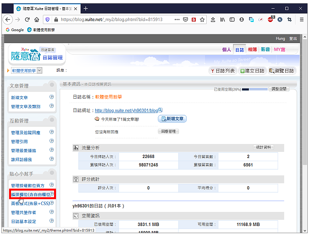Open the Pocket save icon
Viewport: 312px width, 237px height.
pos(186,20)
